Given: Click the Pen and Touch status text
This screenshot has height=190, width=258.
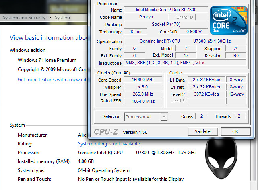Looking at the screenshot, I should [131, 179].
